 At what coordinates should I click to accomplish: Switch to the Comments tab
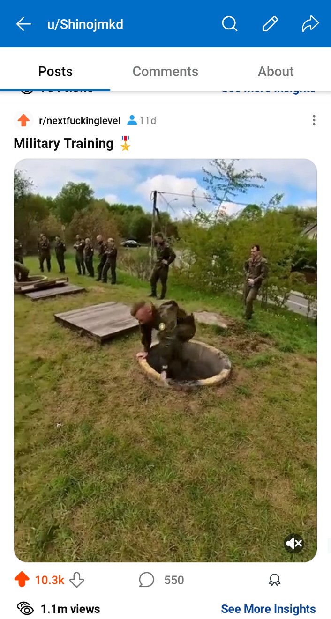pyautogui.click(x=165, y=72)
